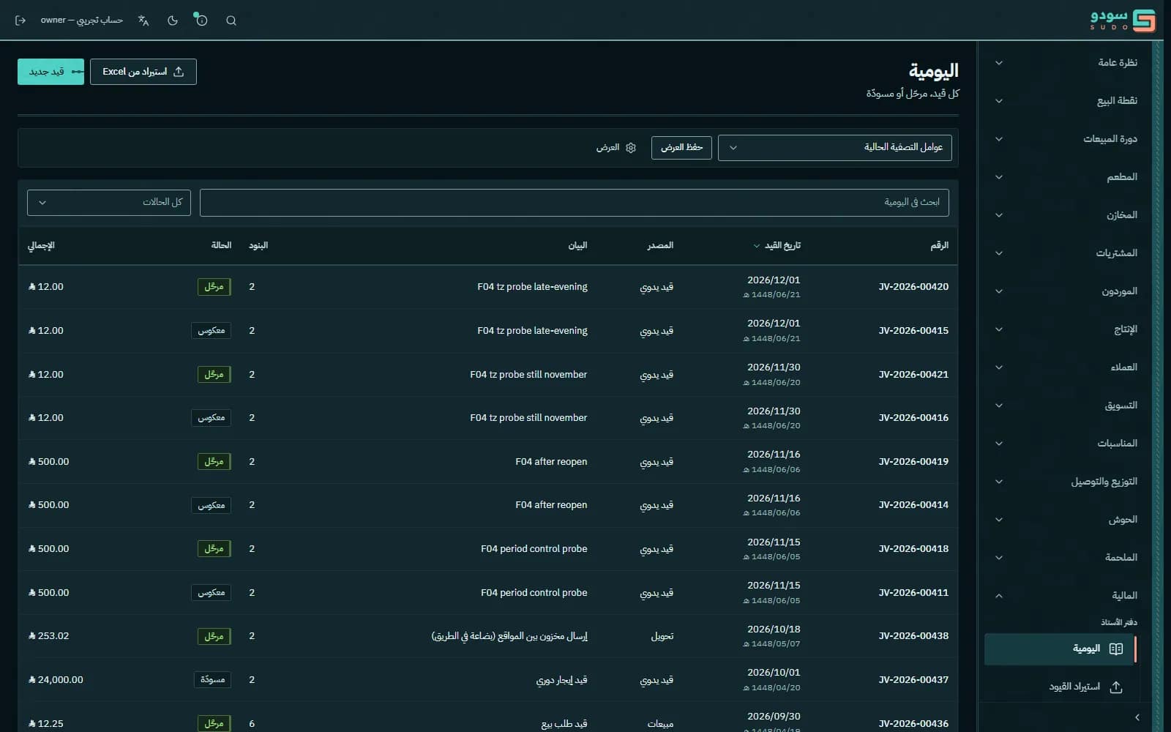1171x732 pixels.
Task: Toggle dark mode moon icon
Action: coord(173,20)
